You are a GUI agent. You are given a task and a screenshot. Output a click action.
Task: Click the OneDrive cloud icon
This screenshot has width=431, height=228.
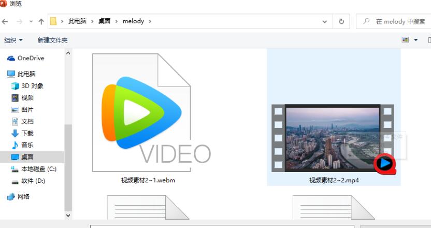click(x=11, y=58)
